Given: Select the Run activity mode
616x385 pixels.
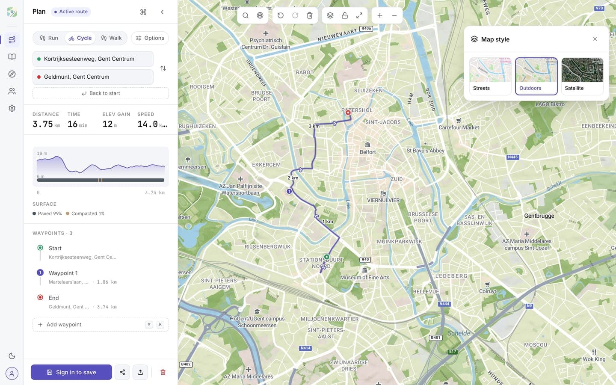Looking at the screenshot, I should pos(49,38).
